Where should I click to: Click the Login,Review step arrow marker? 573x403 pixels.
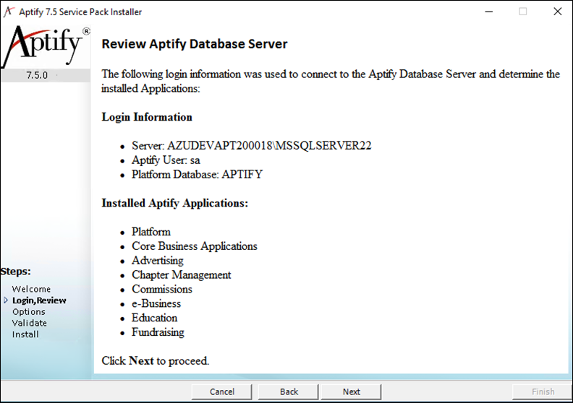pyautogui.click(x=6, y=300)
